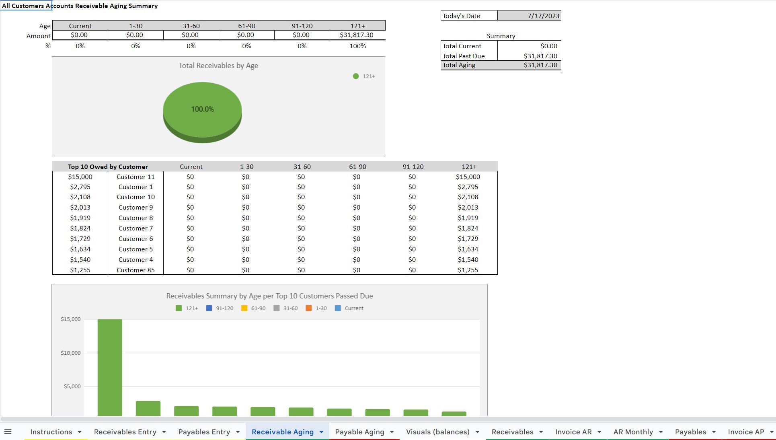Click the 121+ pie legend marker
776x440 pixels.
(356, 76)
